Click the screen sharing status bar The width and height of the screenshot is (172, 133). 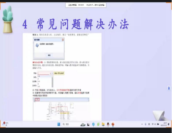click(x=86, y=5)
